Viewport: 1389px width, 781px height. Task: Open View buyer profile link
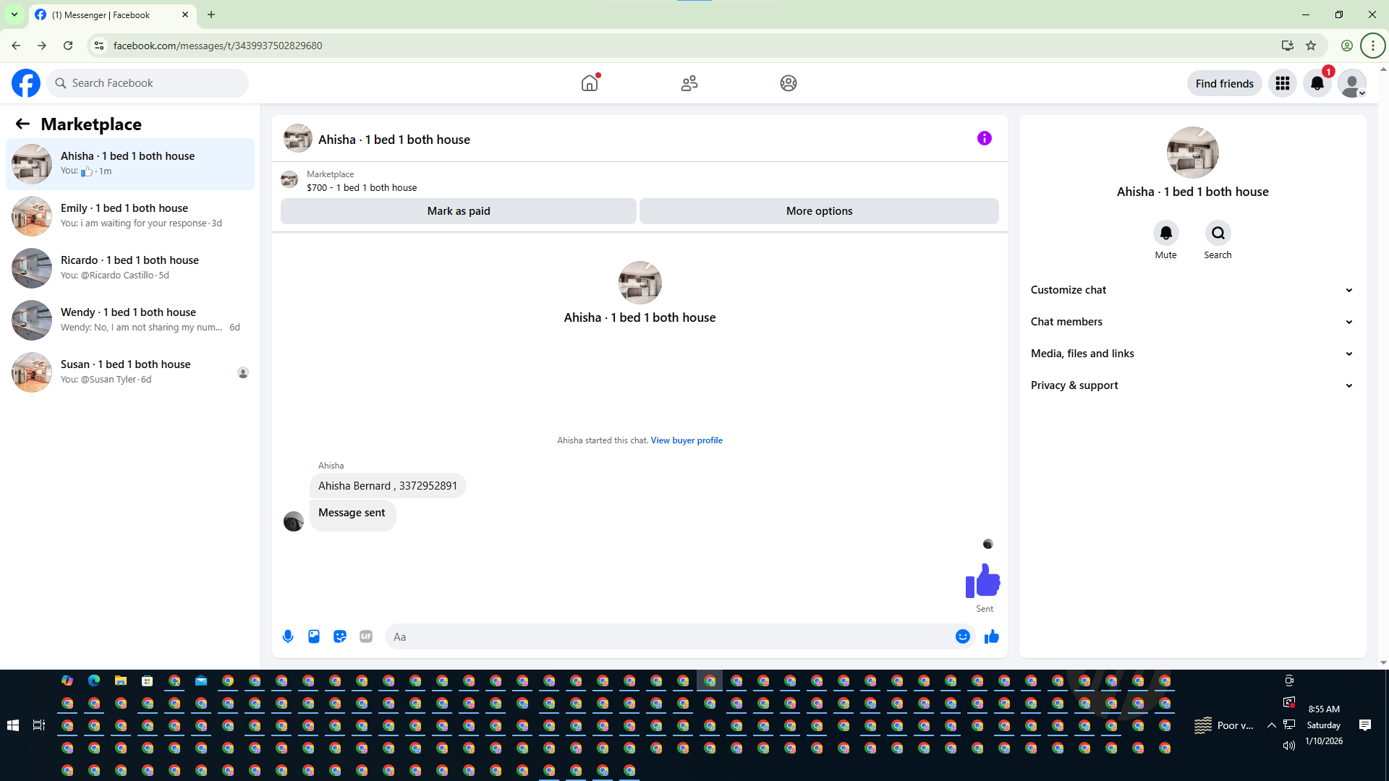[x=686, y=440]
